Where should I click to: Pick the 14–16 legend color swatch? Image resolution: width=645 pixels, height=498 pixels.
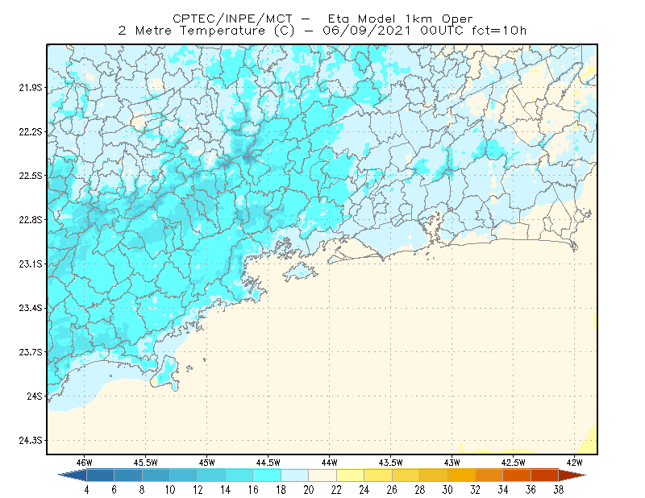pyautogui.click(x=239, y=475)
